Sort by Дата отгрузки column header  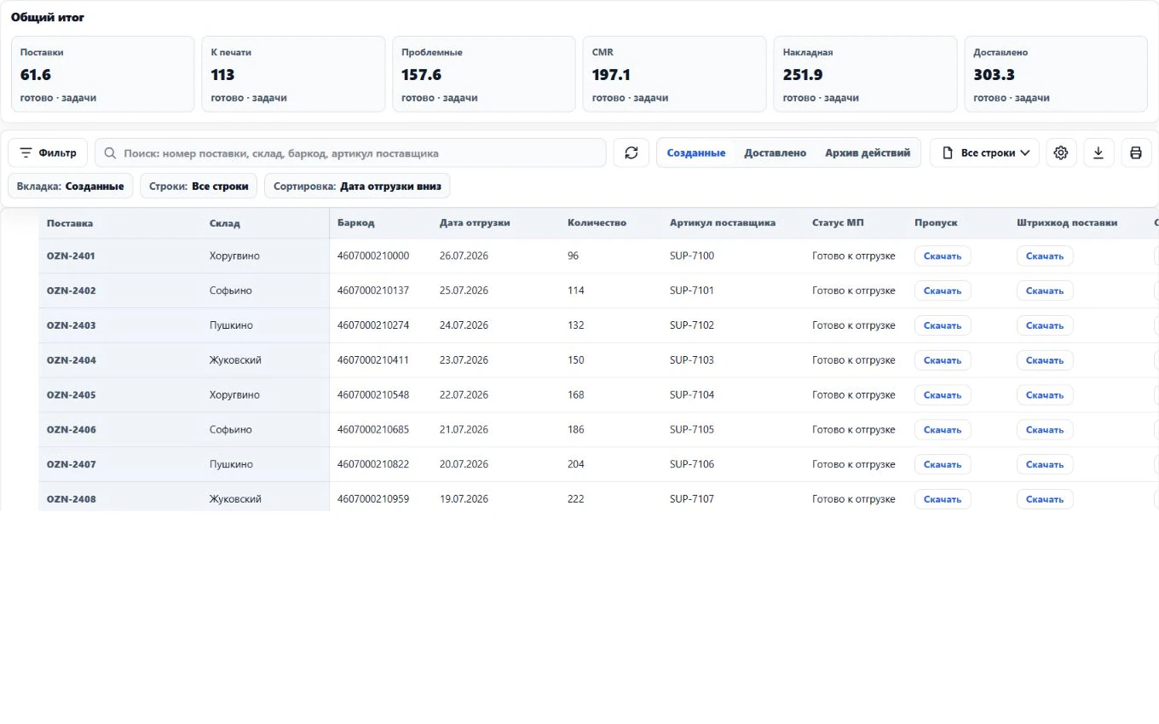(x=475, y=223)
